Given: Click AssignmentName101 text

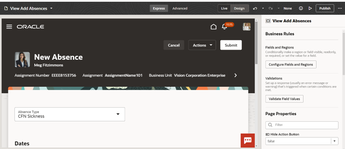Looking at the screenshot, I should point(123,75).
